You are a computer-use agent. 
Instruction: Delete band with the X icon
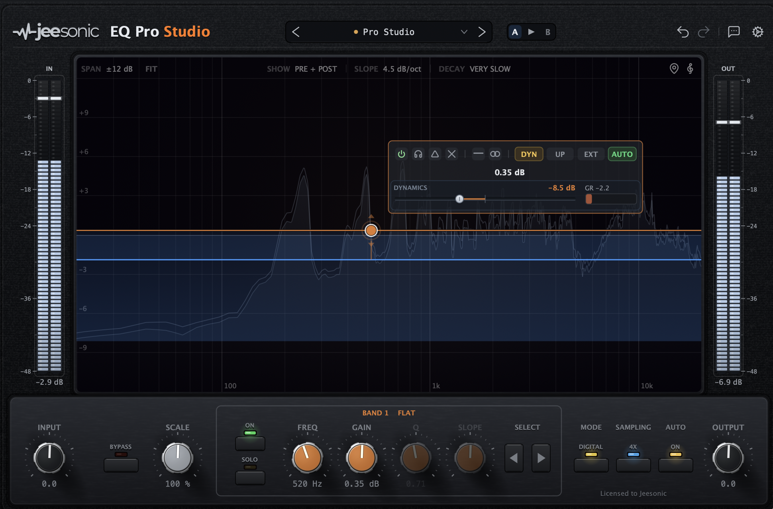pos(451,154)
